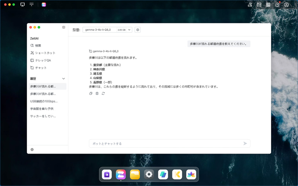Open the colorful lotus photos app in dock
Screen dimensions: 298x186
point(191,174)
